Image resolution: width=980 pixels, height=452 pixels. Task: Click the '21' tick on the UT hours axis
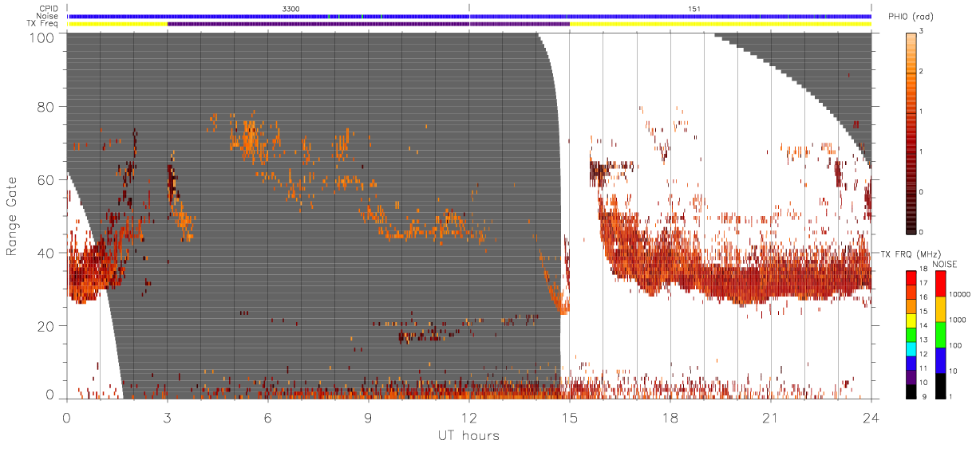[771, 416]
